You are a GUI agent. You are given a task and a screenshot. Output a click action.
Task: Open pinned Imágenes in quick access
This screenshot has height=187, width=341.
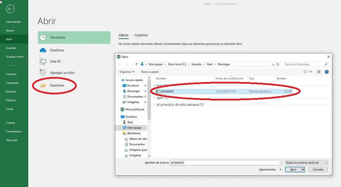pyautogui.click(x=131, y=102)
